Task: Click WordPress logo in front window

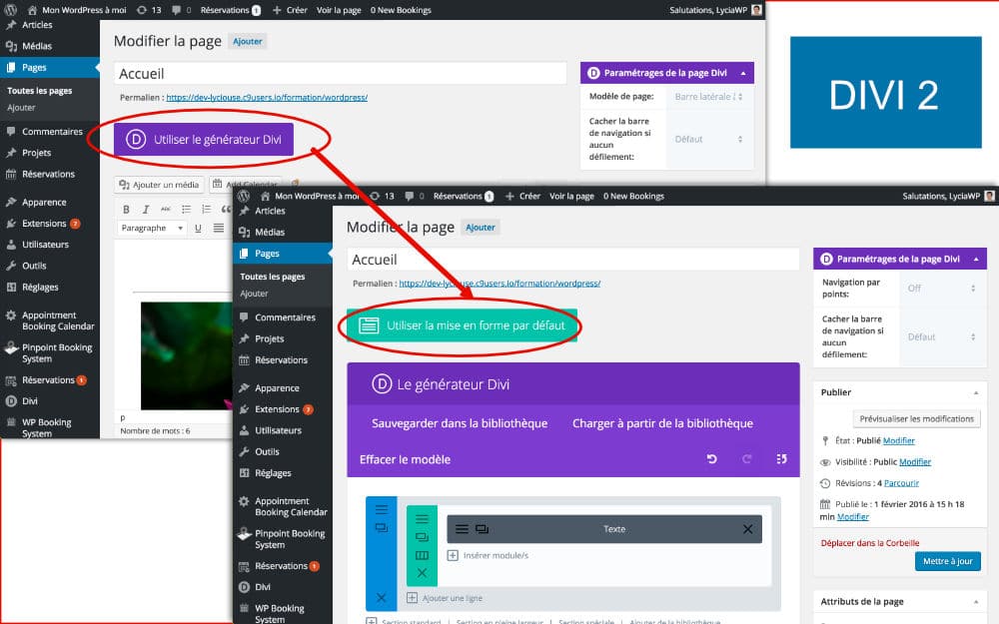Action: [244, 196]
